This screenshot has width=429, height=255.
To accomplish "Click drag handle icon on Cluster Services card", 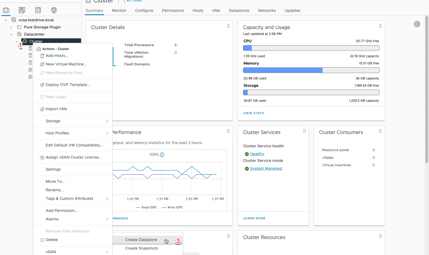I will pos(304,131).
